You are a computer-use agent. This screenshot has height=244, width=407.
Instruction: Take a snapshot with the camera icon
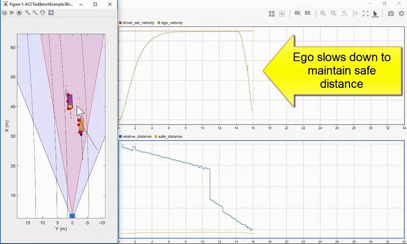click(391, 14)
